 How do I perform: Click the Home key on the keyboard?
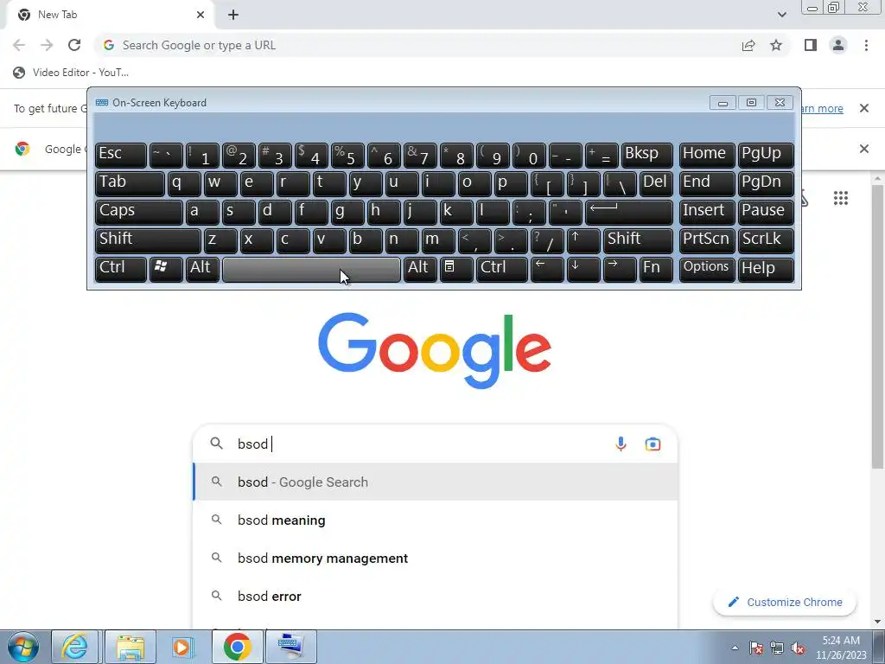(x=707, y=155)
